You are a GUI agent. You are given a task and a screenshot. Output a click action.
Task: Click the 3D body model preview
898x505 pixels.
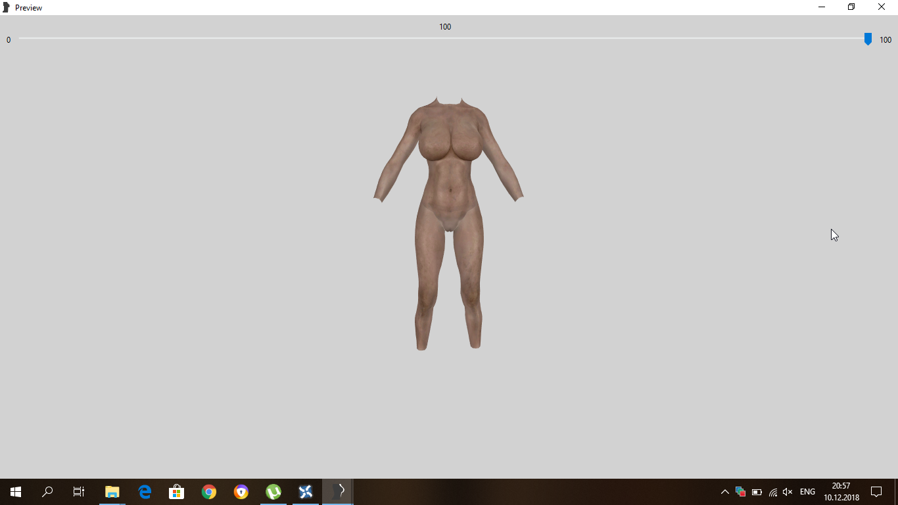(x=448, y=224)
